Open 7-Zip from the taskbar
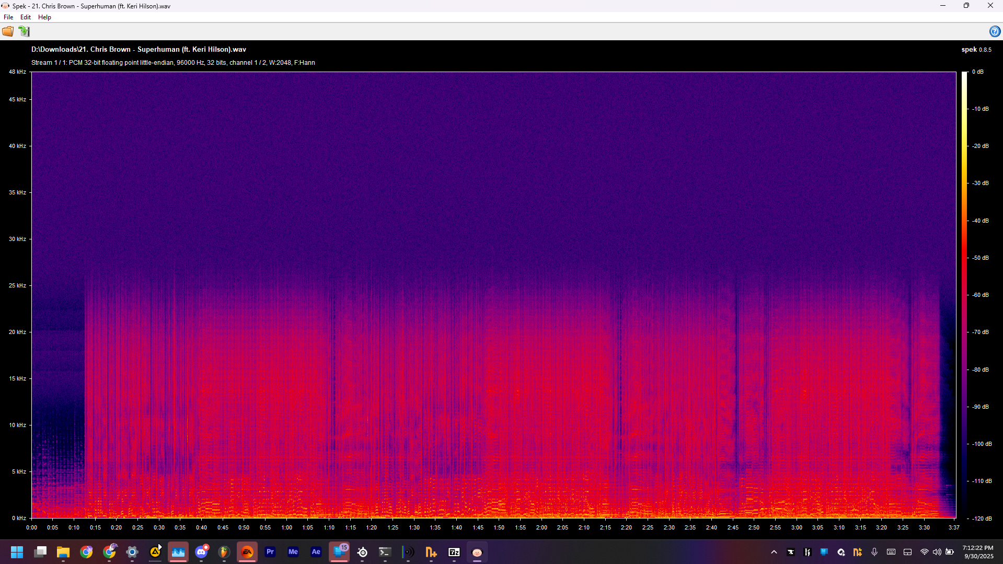Image resolution: width=1003 pixels, height=564 pixels. (454, 552)
